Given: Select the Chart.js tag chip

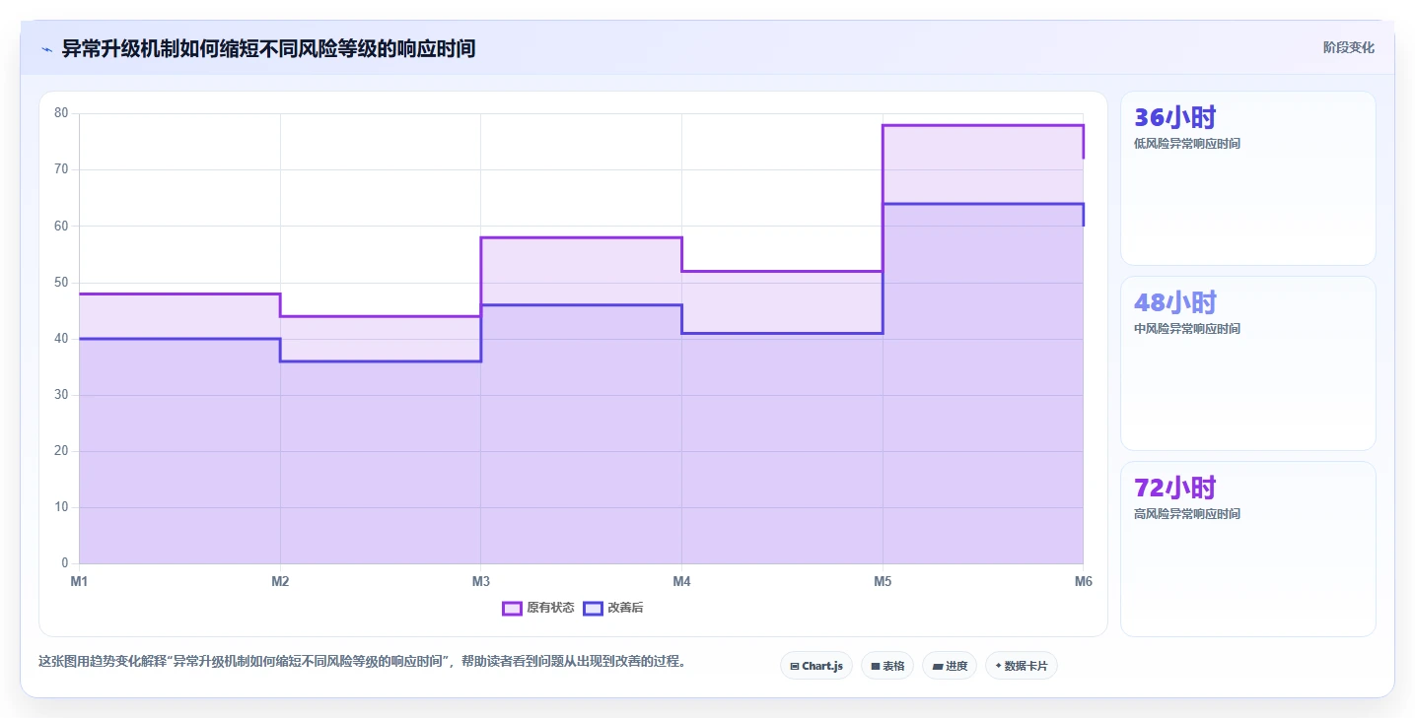Looking at the screenshot, I should 816,666.
